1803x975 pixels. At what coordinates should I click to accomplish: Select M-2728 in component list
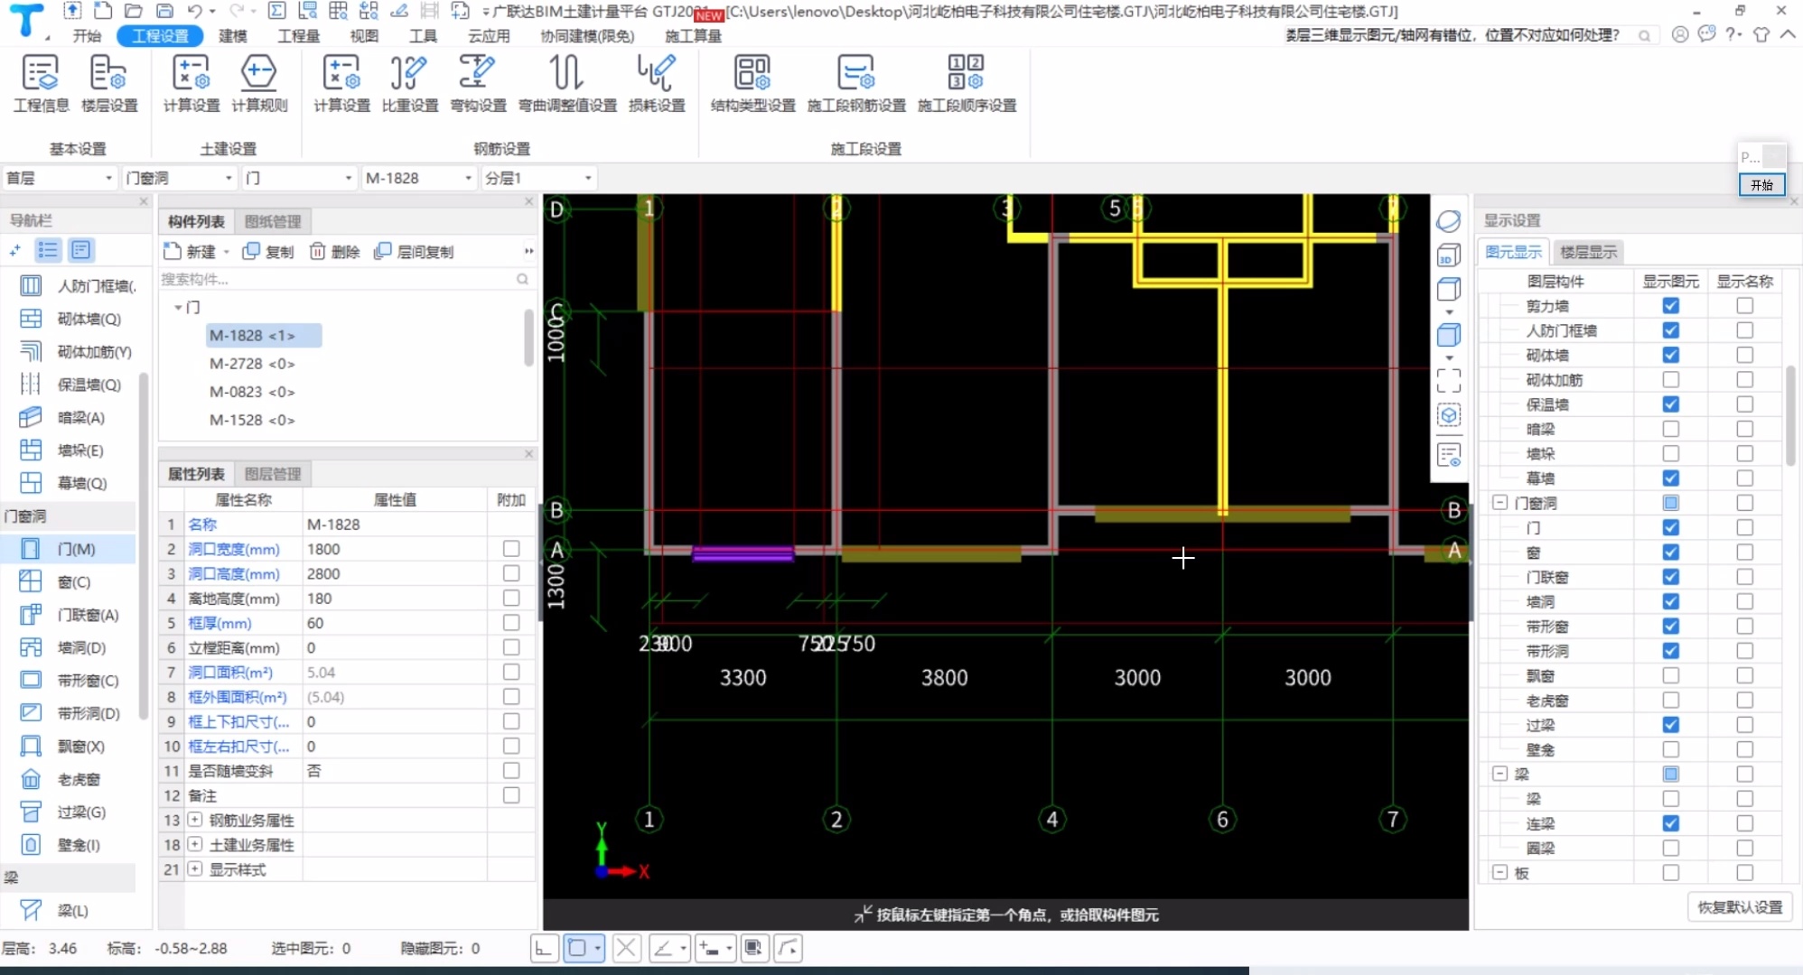point(252,363)
